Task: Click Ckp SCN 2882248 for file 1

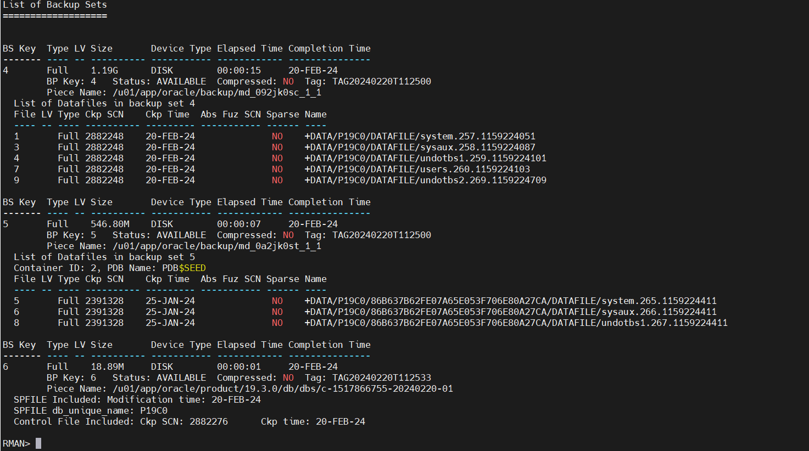Action: pos(104,136)
